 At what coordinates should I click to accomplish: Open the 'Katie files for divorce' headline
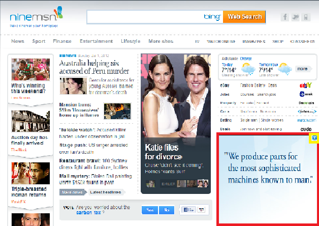[x=164, y=152]
